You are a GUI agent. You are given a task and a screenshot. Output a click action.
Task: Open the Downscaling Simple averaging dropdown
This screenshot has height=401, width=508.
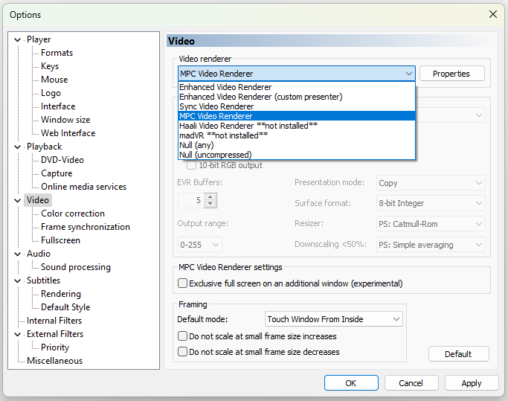coord(431,245)
